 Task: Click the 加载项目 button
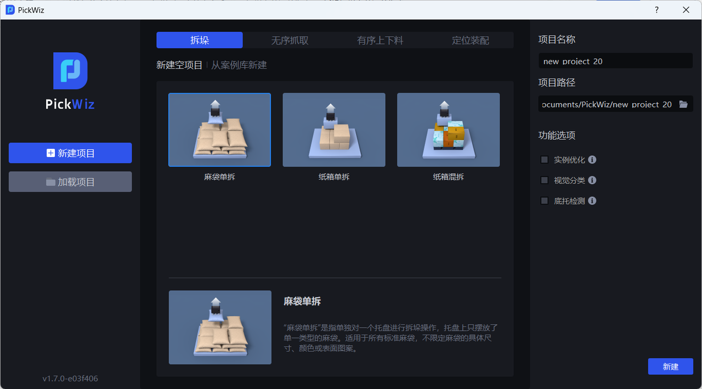70,182
